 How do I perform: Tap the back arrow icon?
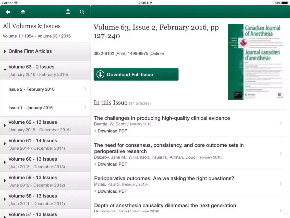click(x=8, y=12)
